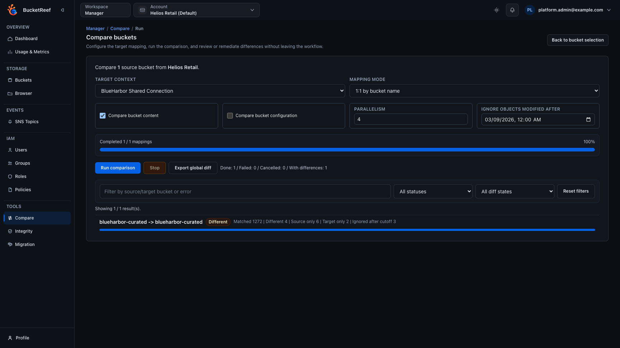Click the Buckets icon in sidebar
Screen dimensions: 620x348
(x=10, y=80)
